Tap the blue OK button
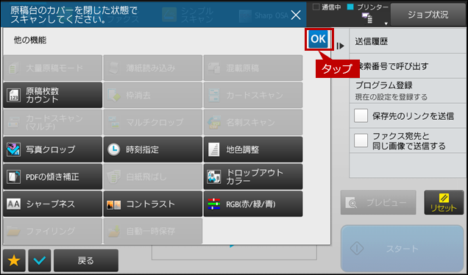The height and width of the screenshot is (275, 468). (318, 39)
